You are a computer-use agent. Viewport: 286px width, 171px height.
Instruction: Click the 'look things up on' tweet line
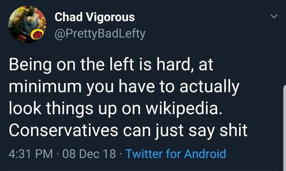pyautogui.click(x=75, y=108)
